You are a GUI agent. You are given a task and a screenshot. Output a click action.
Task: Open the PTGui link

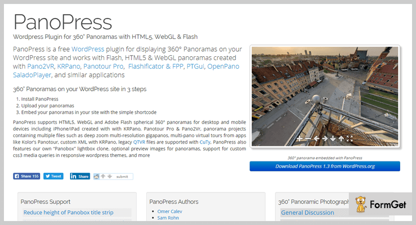(x=195, y=66)
